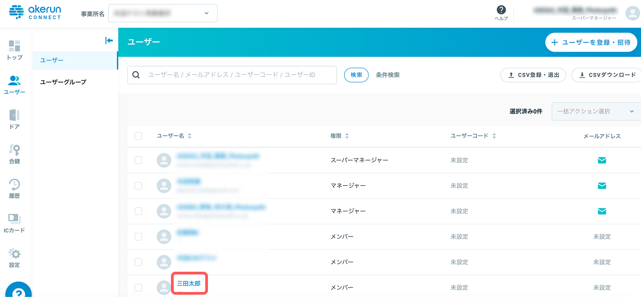The image size is (641, 301).
Task: Collapse the side panel with arrow icon
Action: (x=109, y=41)
